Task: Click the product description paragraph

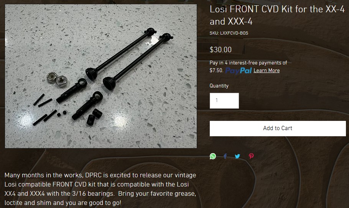Action: point(100,189)
